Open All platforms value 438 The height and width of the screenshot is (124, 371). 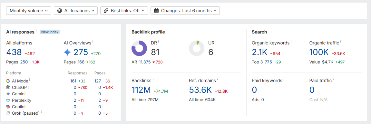click(14, 52)
